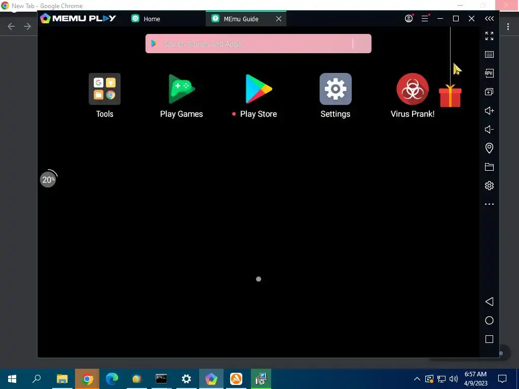
Task: Maximize the MEmu Play window
Action: [x=456, y=19]
